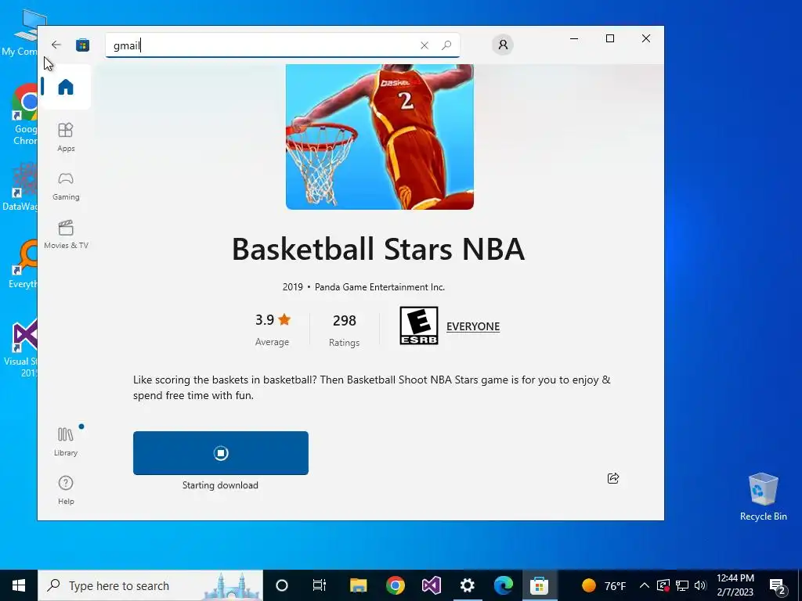This screenshot has width=802, height=601.
Task: Switch to the Apps section
Action: click(x=66, y=137)
